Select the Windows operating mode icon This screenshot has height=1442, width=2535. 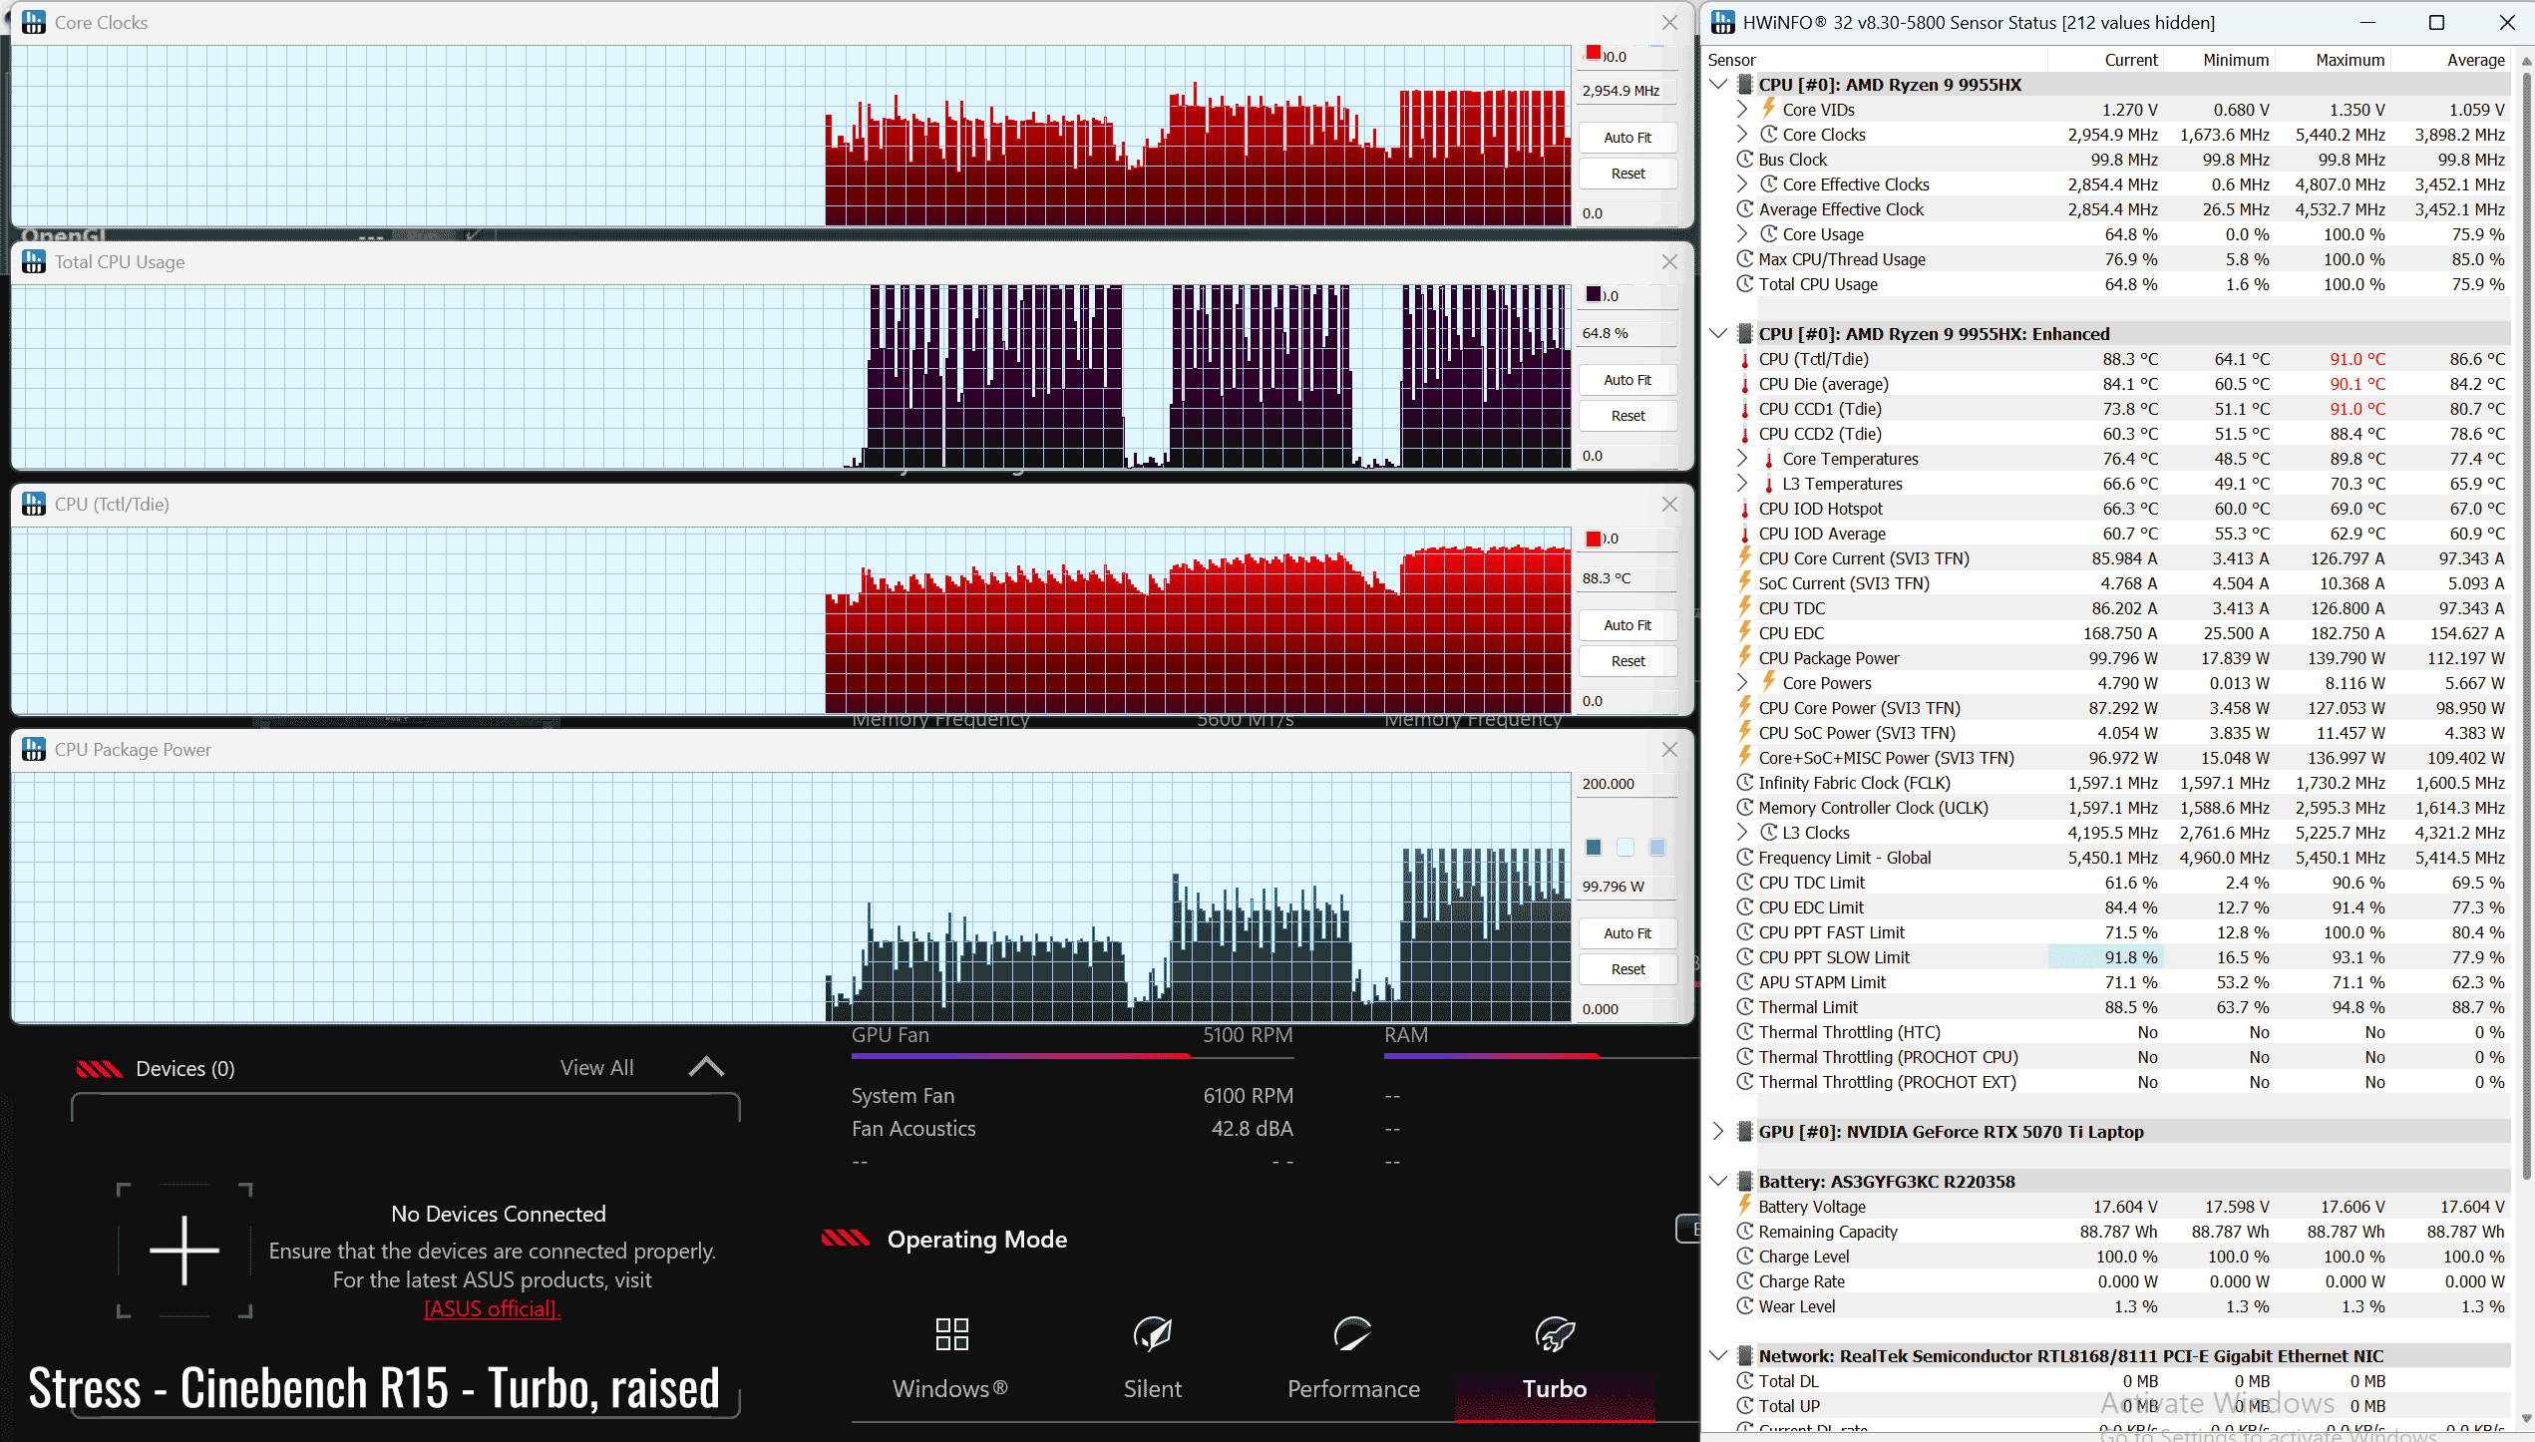point(951,1334)
